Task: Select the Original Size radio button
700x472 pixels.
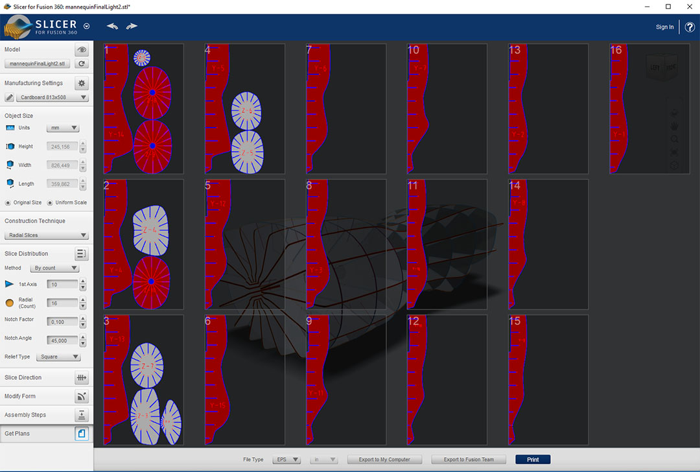Action: click(8, 203)
